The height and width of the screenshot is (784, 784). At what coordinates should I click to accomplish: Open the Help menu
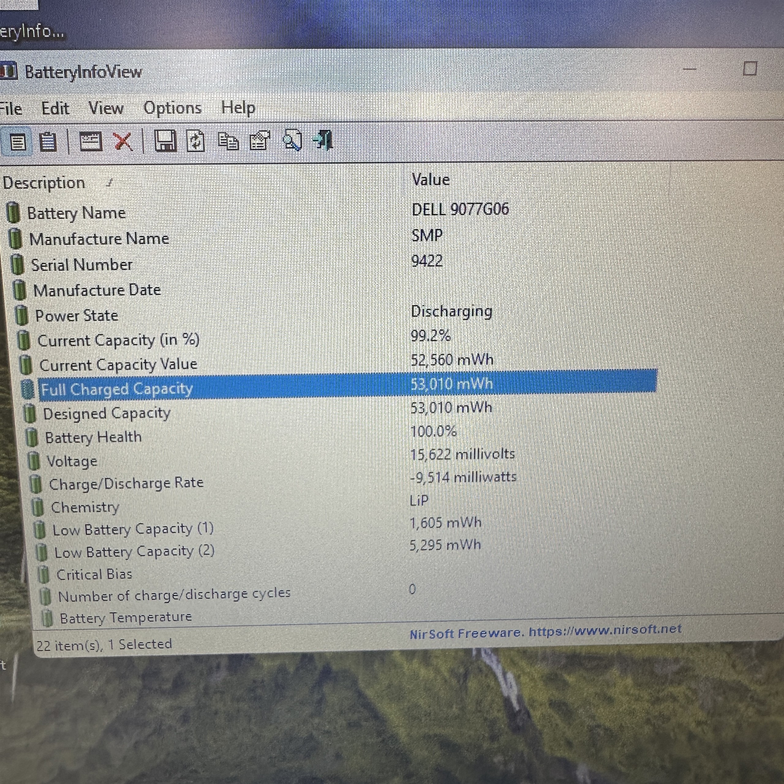238,108
